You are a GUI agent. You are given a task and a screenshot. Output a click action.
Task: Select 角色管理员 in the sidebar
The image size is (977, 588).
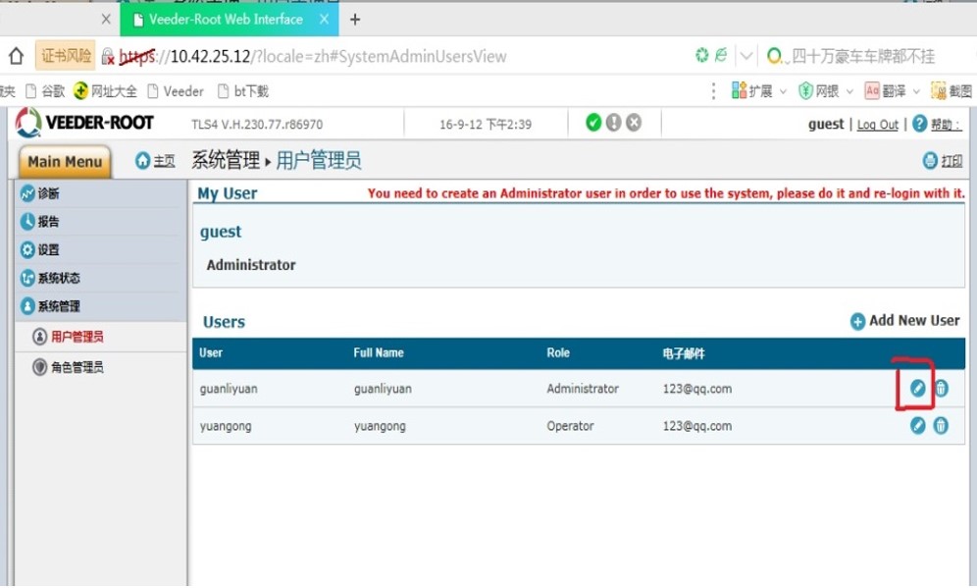point(77,367)
